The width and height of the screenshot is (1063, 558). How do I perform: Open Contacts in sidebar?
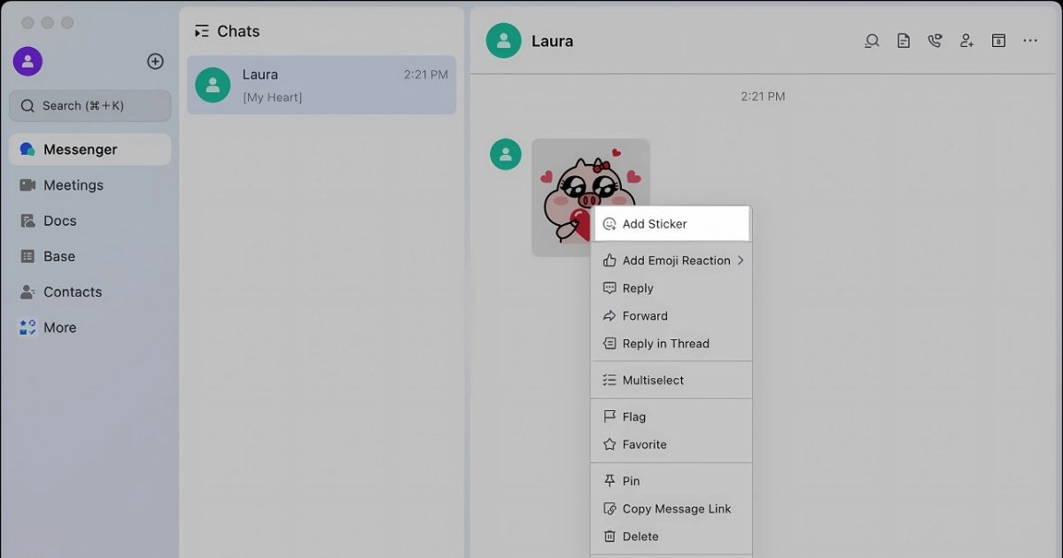[90, 291]
